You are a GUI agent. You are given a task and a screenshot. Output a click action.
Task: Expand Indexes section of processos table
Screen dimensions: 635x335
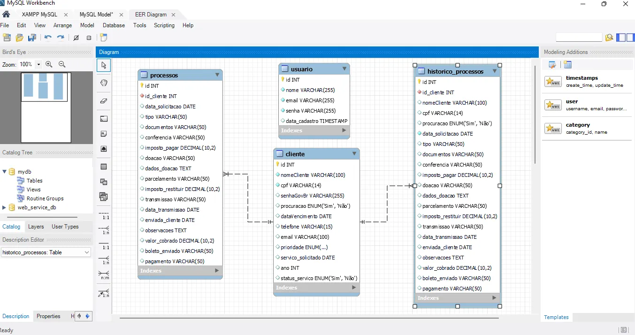click(x=217, y=271)
